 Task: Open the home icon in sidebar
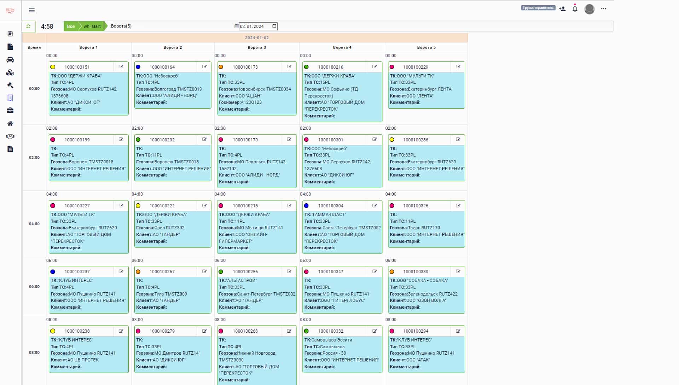[x=10, y=123]
